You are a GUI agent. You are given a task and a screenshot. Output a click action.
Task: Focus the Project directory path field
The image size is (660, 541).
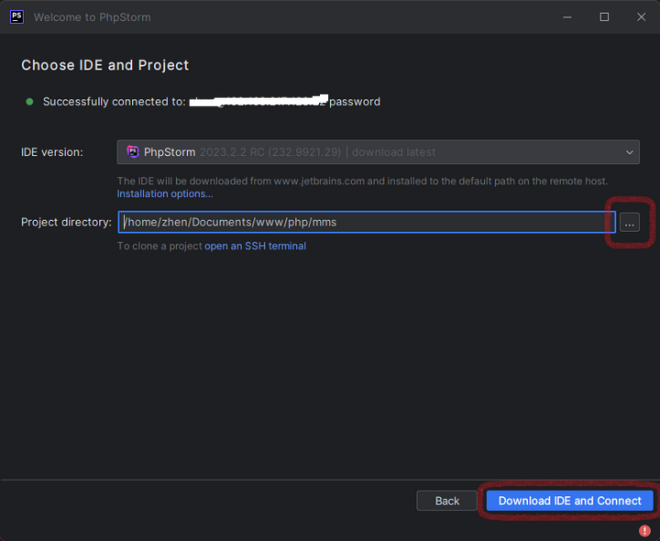pos(367,222)
